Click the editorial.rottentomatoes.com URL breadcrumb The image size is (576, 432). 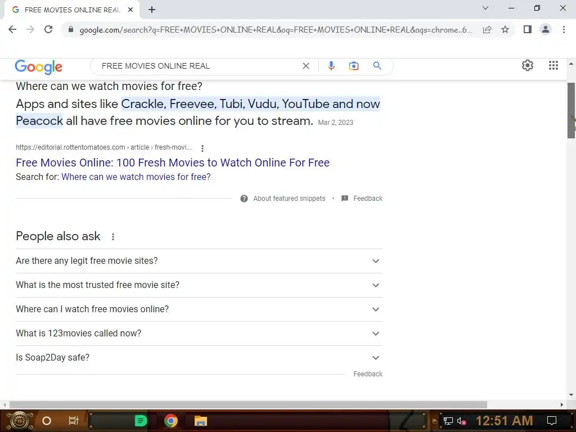(x=103, y=147)
